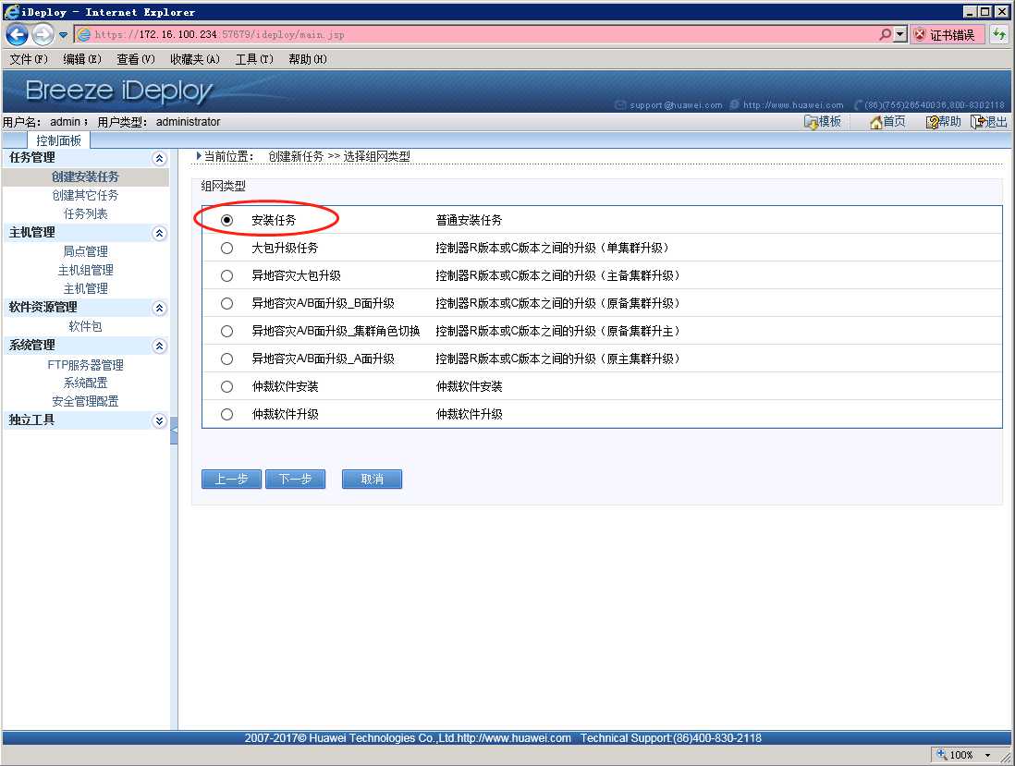The width and height of the screenshot is (1015, 766).
Task: Collapse the 系统管理 section chevron
Action: coord(159,347)
